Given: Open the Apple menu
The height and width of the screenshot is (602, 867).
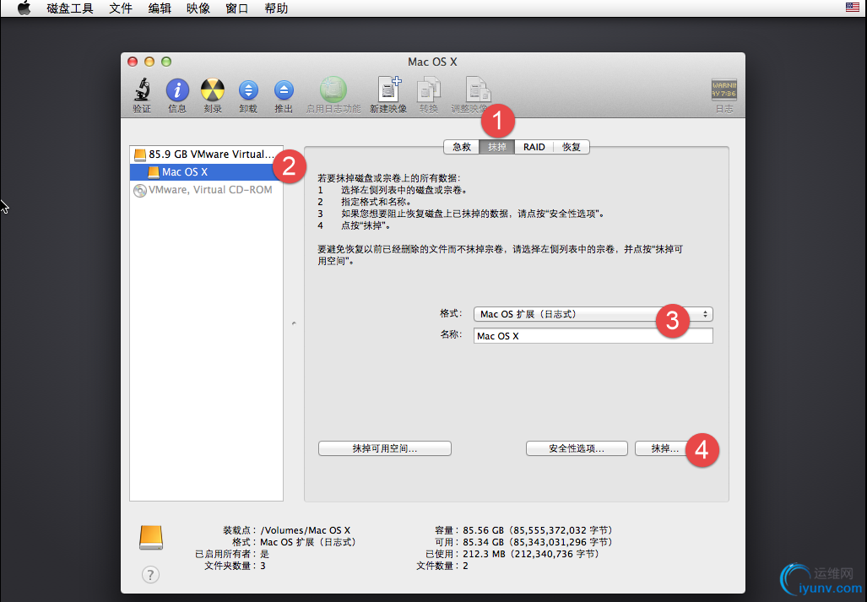Looking at the screenshot, I should 24,8.
